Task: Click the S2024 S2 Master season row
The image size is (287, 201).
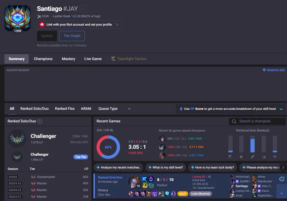Action: coord(48,190)
